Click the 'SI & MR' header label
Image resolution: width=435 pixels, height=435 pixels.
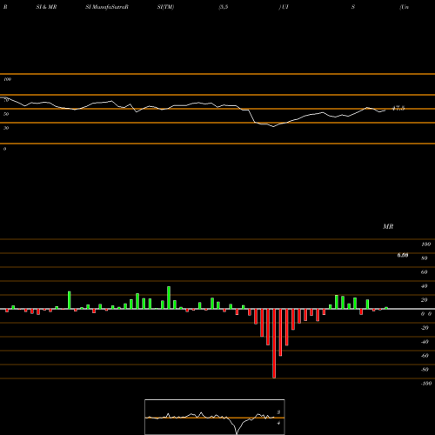(46, 7)
